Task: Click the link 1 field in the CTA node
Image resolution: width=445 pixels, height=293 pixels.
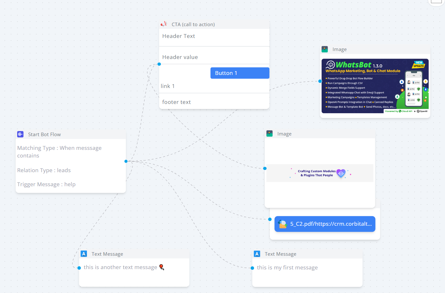Action: [x=168, y=86]
